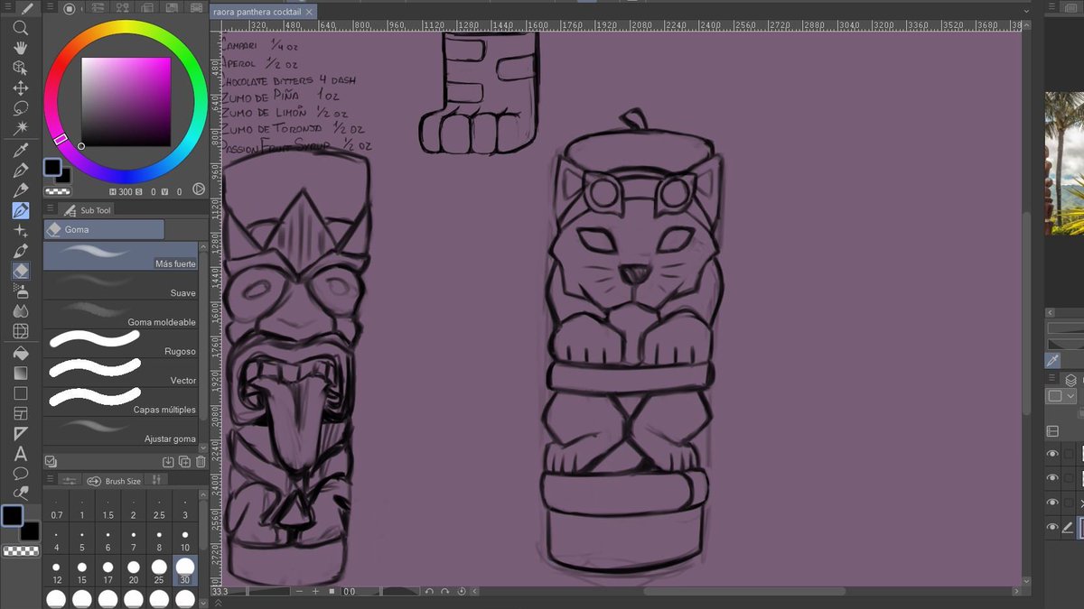This screenshot has width=1084, height=609.
Task: Open the Sub Tool panel menu
Action: (x=50, y=207)
